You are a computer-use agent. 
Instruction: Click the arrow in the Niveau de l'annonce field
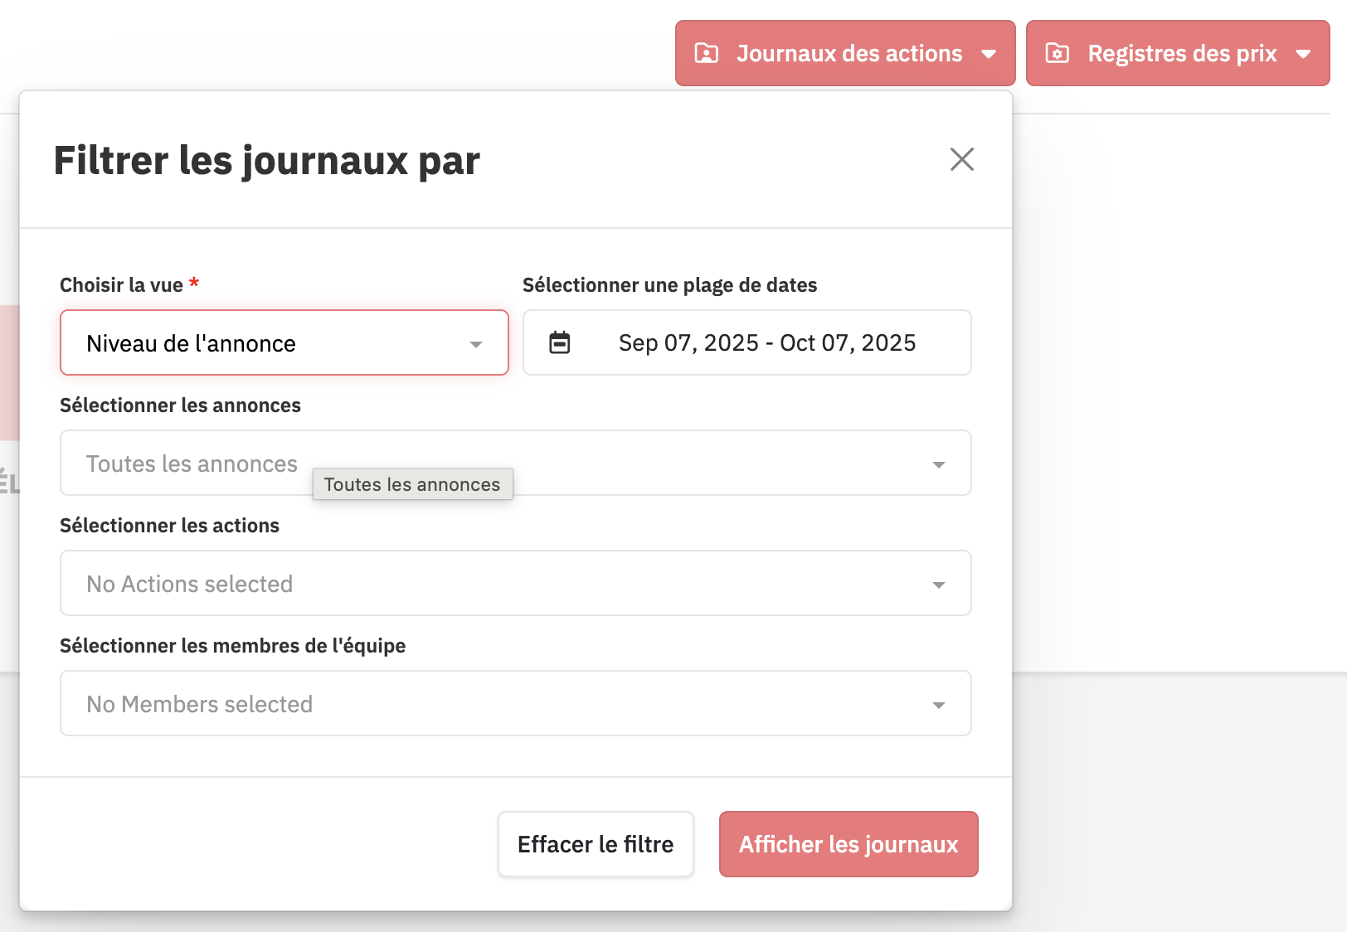tap(476, 344)
